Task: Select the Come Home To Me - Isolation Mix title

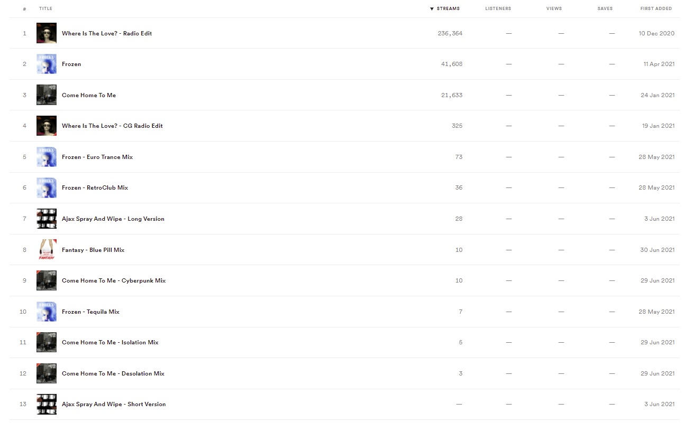Action: pos(110,342)
